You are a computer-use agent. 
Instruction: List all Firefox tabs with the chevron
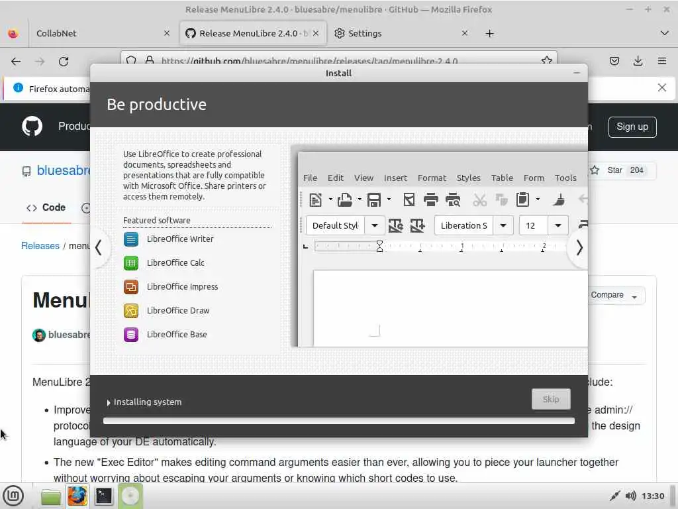coord(665,33)
